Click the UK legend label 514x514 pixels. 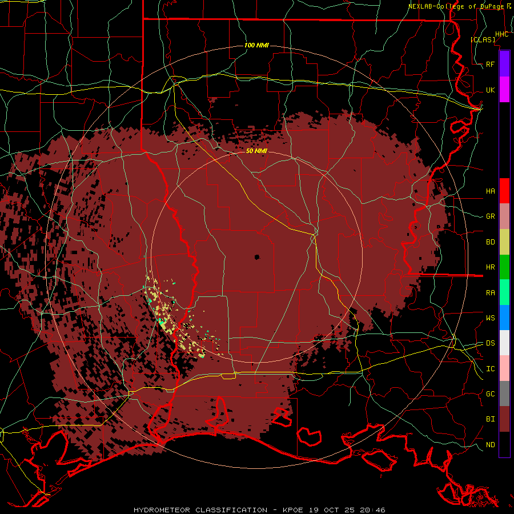(490, 90)
